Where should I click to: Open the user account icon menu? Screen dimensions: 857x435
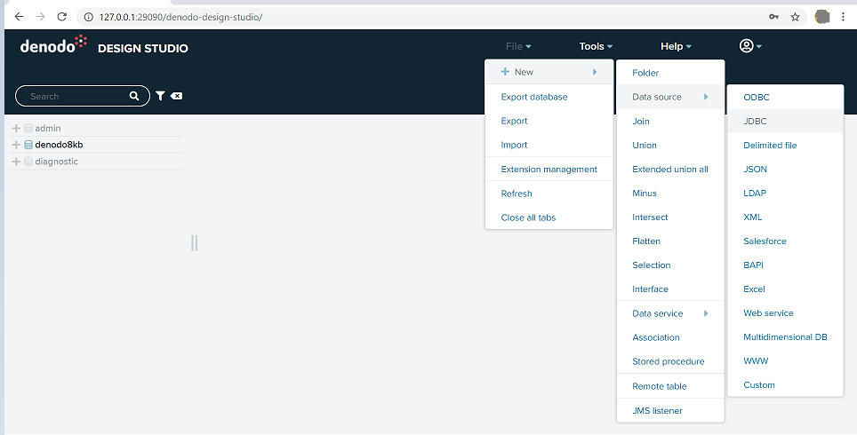click(x=750, y=46)
